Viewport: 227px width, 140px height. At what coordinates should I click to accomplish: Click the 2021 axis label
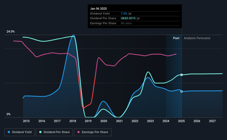click(x=119, y=121)
